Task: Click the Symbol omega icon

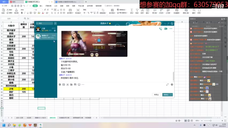Action: [199, 10]
